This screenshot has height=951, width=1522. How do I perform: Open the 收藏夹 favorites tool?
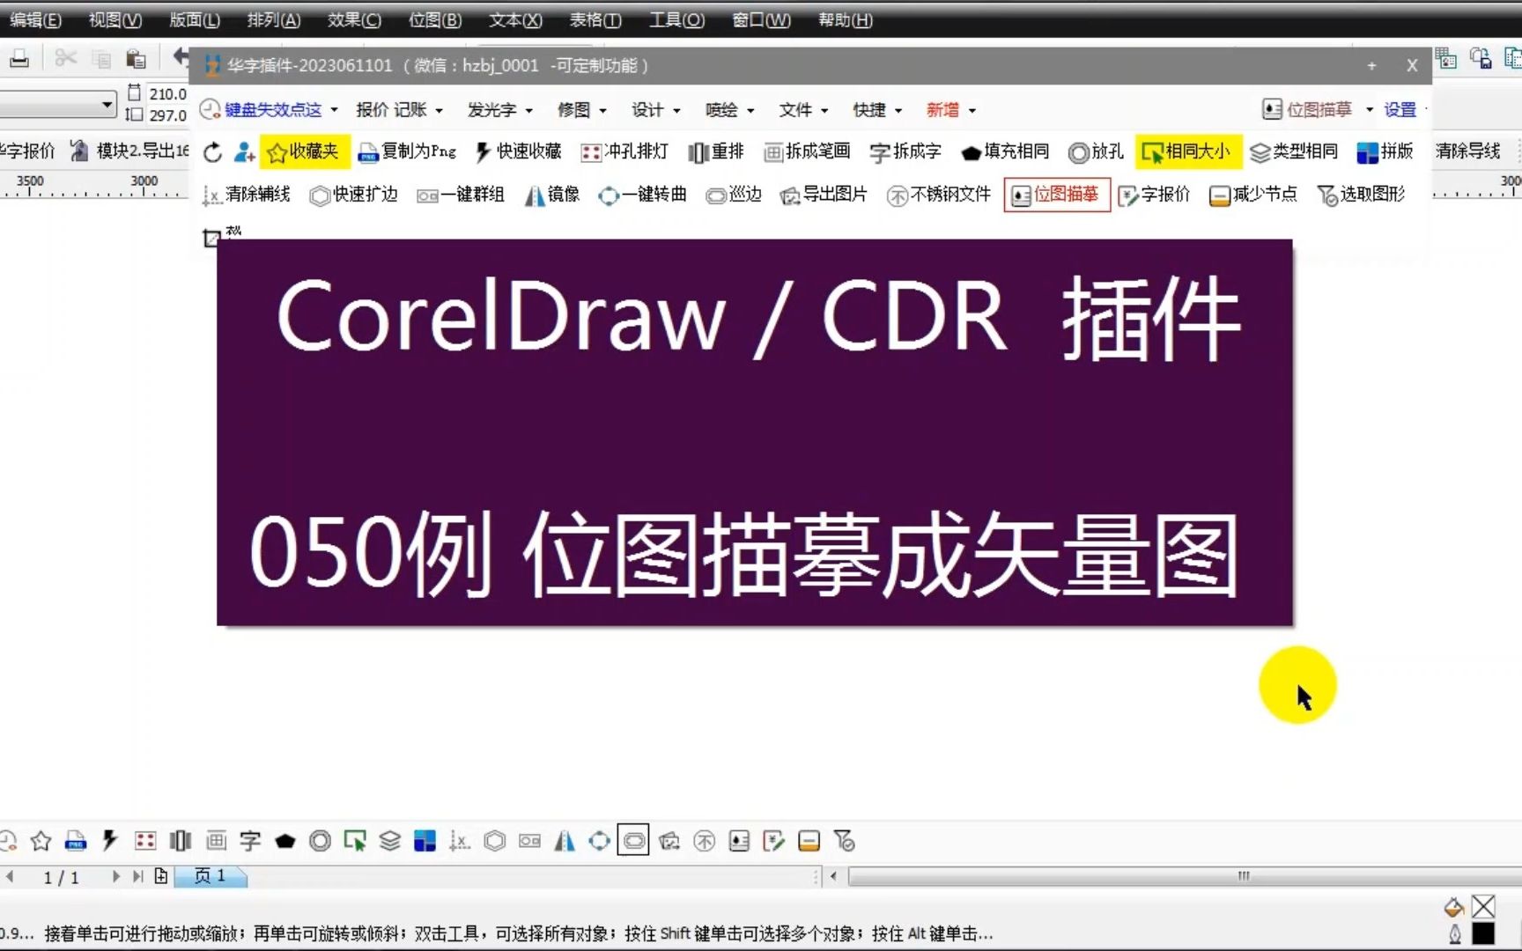[304, 151]
